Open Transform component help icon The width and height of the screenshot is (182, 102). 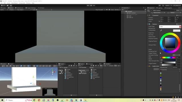tap(177, 15)
